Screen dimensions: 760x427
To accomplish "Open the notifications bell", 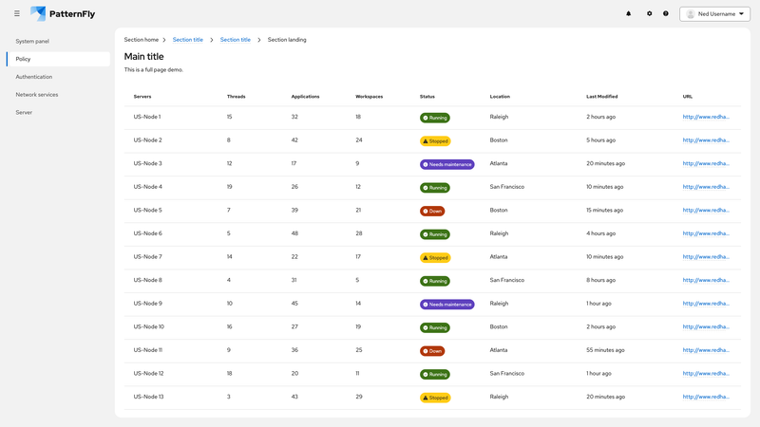I will [x=629, y=13].
